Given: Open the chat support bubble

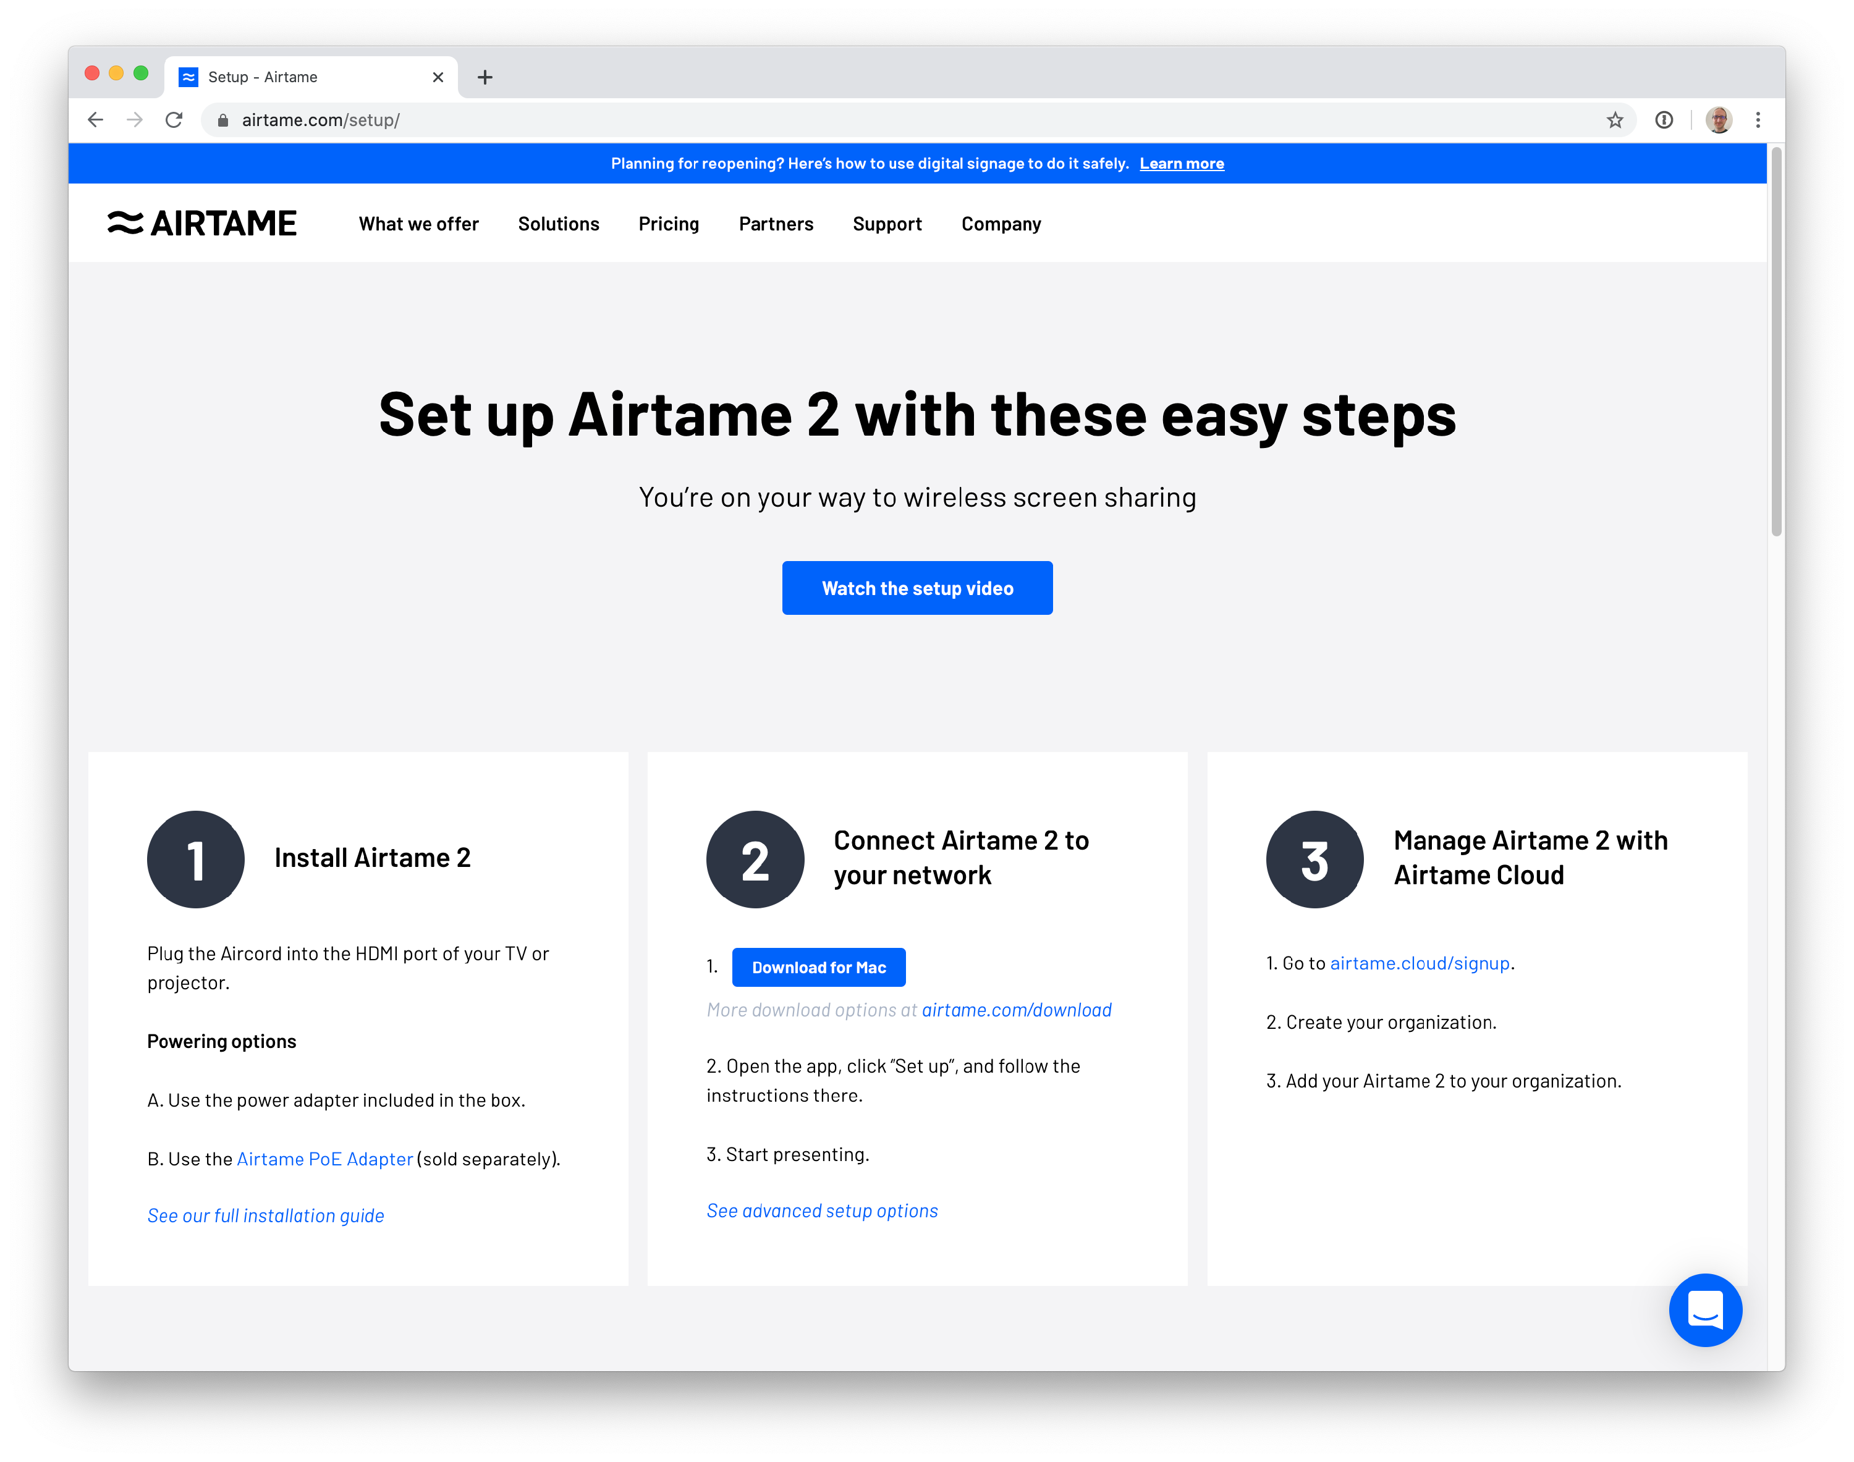Looking at the screenshot, I should (x=1704, y=1309).
